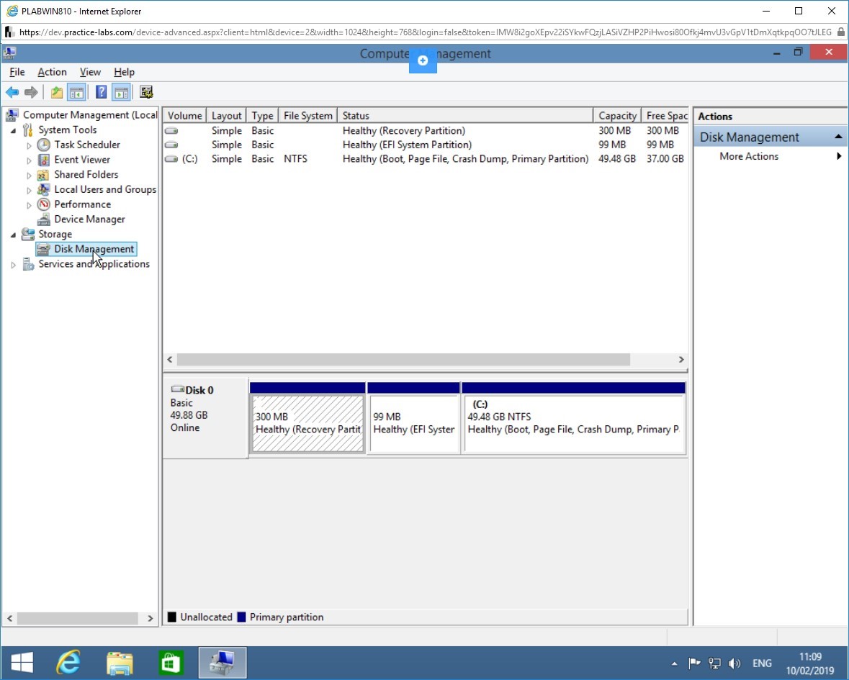Select the Shared Folders icon
This screenshot has width=849, height=680.
pos(43,175)
